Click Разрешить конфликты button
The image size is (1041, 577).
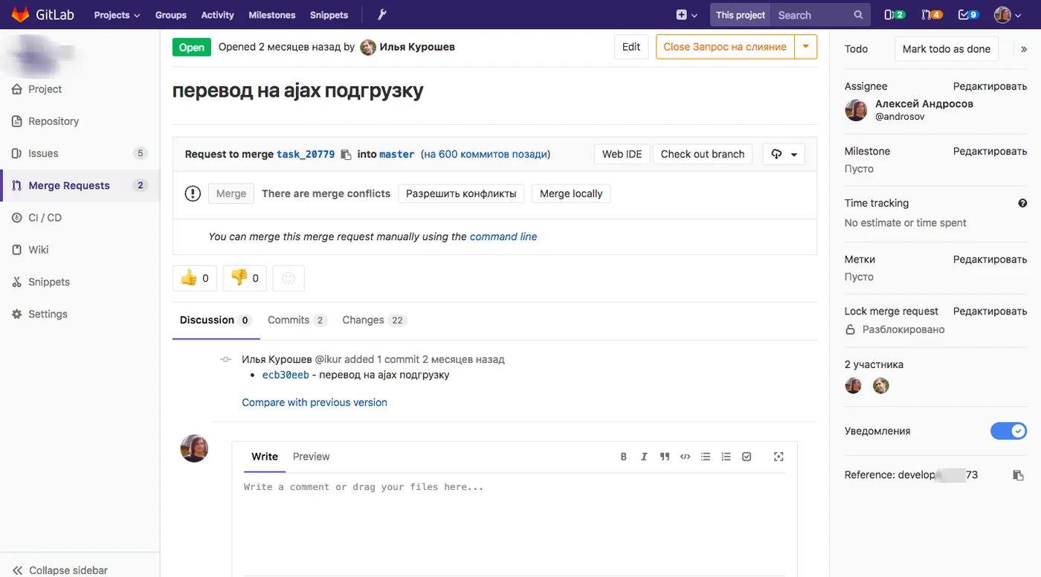(461, 193)
